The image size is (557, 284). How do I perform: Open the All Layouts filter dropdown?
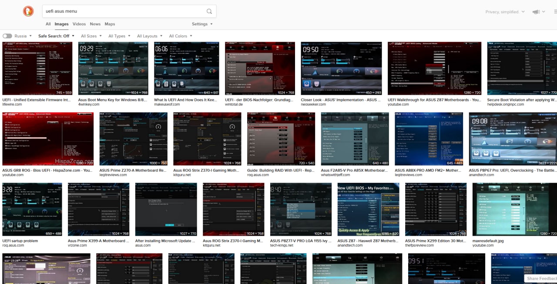pyautogui.click(x=150, y=36)
